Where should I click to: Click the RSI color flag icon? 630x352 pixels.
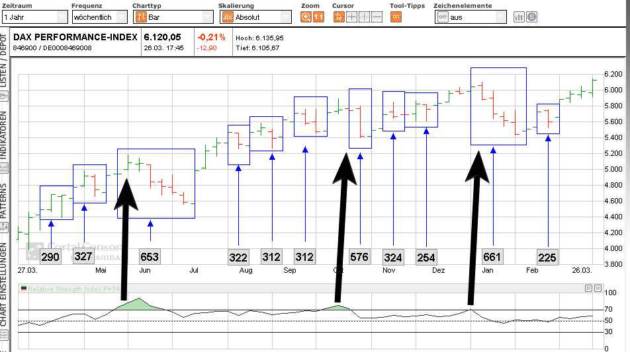point(24,288)
